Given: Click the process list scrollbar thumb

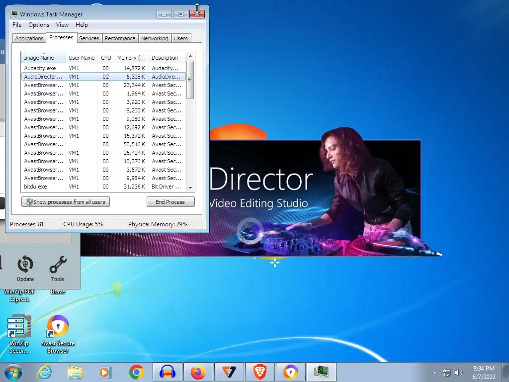Looking at the screenshot, I should pos(190,80).
